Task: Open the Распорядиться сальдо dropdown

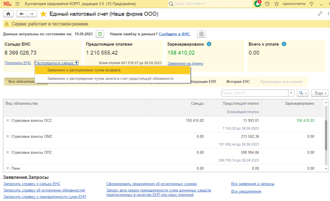Action: (x=56, y=63)
